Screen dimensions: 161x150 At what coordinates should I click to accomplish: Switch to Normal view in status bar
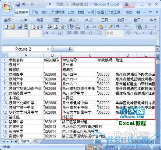(90, 147)
